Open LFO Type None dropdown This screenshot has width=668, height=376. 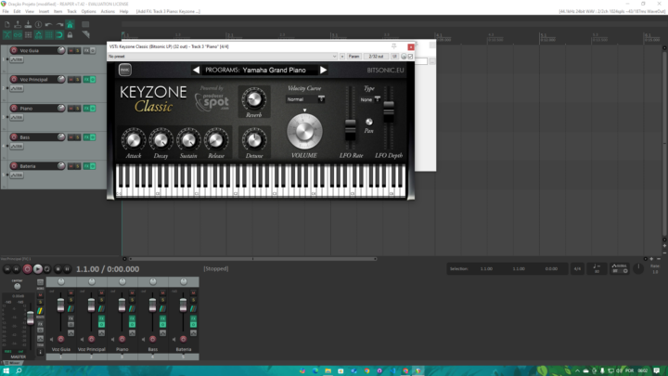click(x=370, y=99)
